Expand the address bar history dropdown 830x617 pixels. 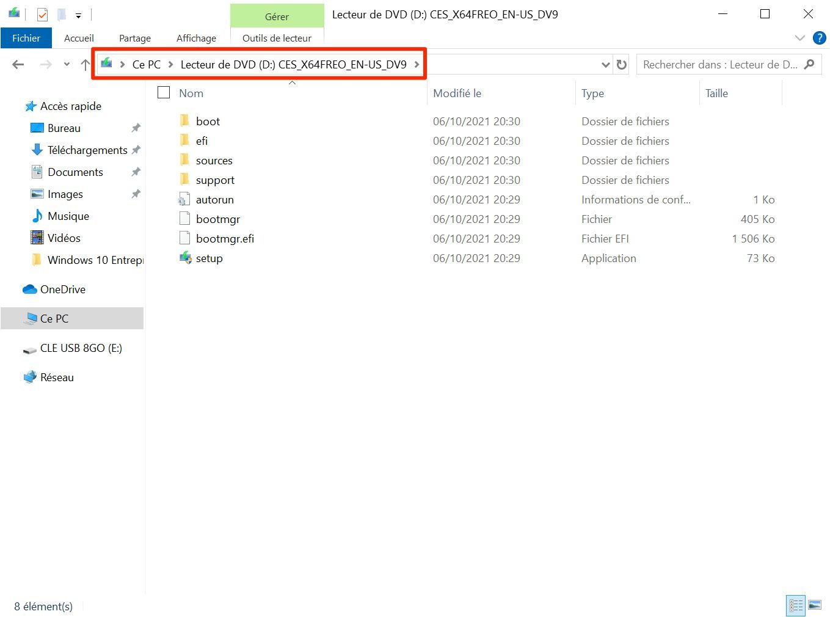pos(605,65)
